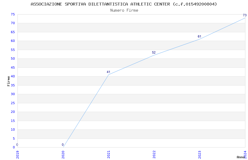Select the 10 tick on the vertical axis
The height and width of the screenshot is (160, 248).
(13, 129)
